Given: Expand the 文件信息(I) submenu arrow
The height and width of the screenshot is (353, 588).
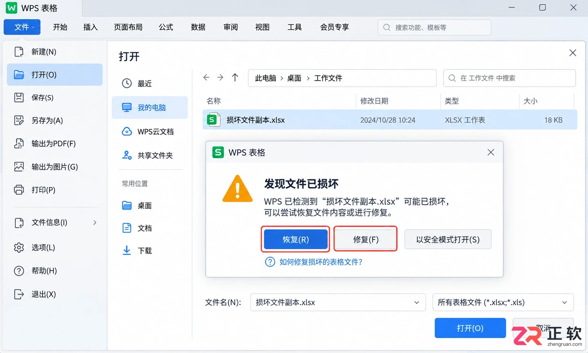Looking at the screenshot, I should coord(95,223).
